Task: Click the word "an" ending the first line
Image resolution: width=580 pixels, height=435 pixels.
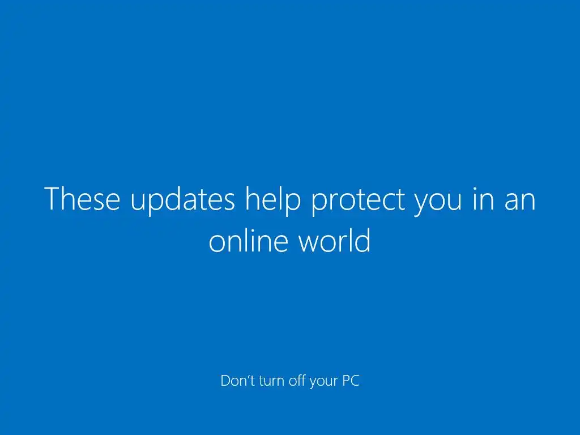Action: point(520,202)
